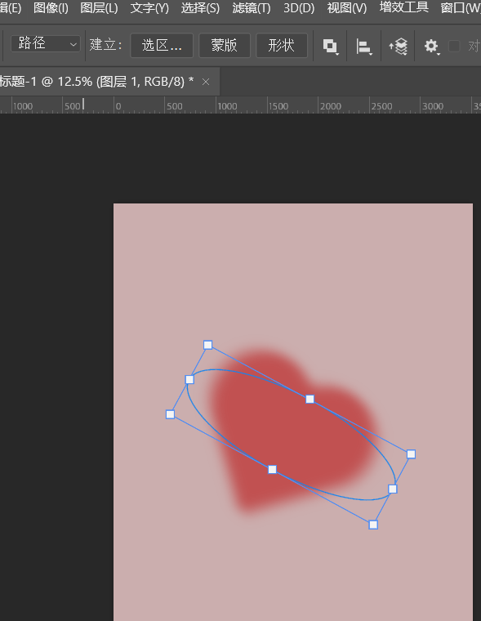Open the 图层(L) menu

(x=99, y=8)
